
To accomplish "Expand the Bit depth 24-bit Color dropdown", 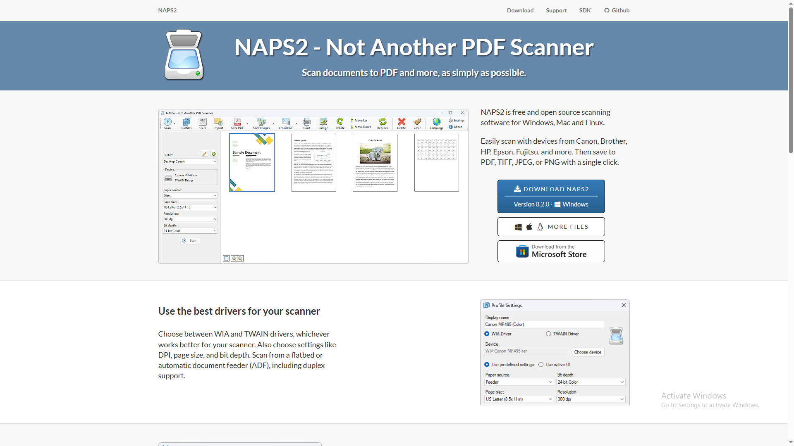I will (x=591, y=382).
